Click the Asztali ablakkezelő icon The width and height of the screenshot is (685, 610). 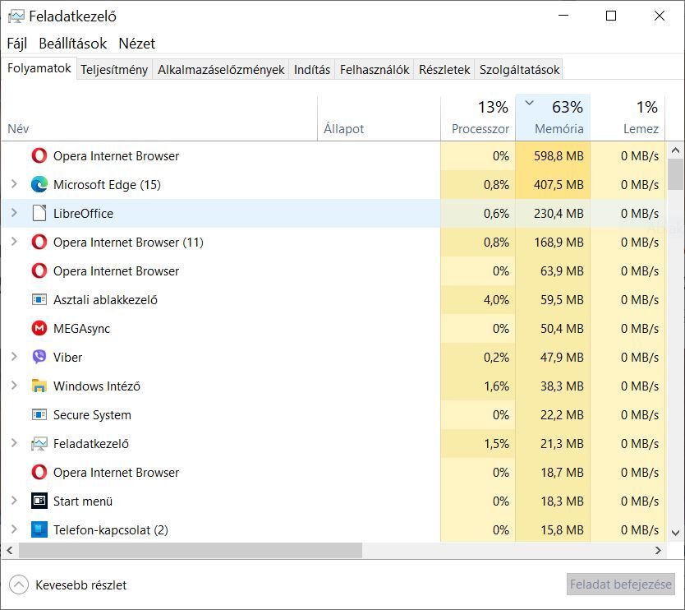pos(39,300)
